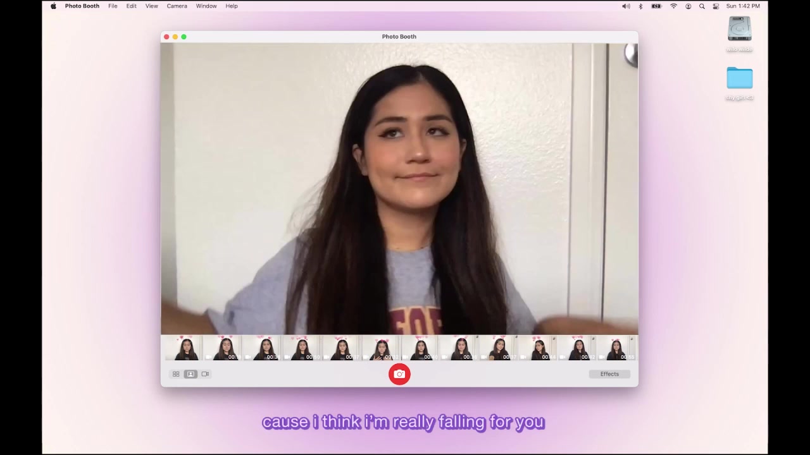Open the File menu
The image size is (810, 455).
coord(113,6)
